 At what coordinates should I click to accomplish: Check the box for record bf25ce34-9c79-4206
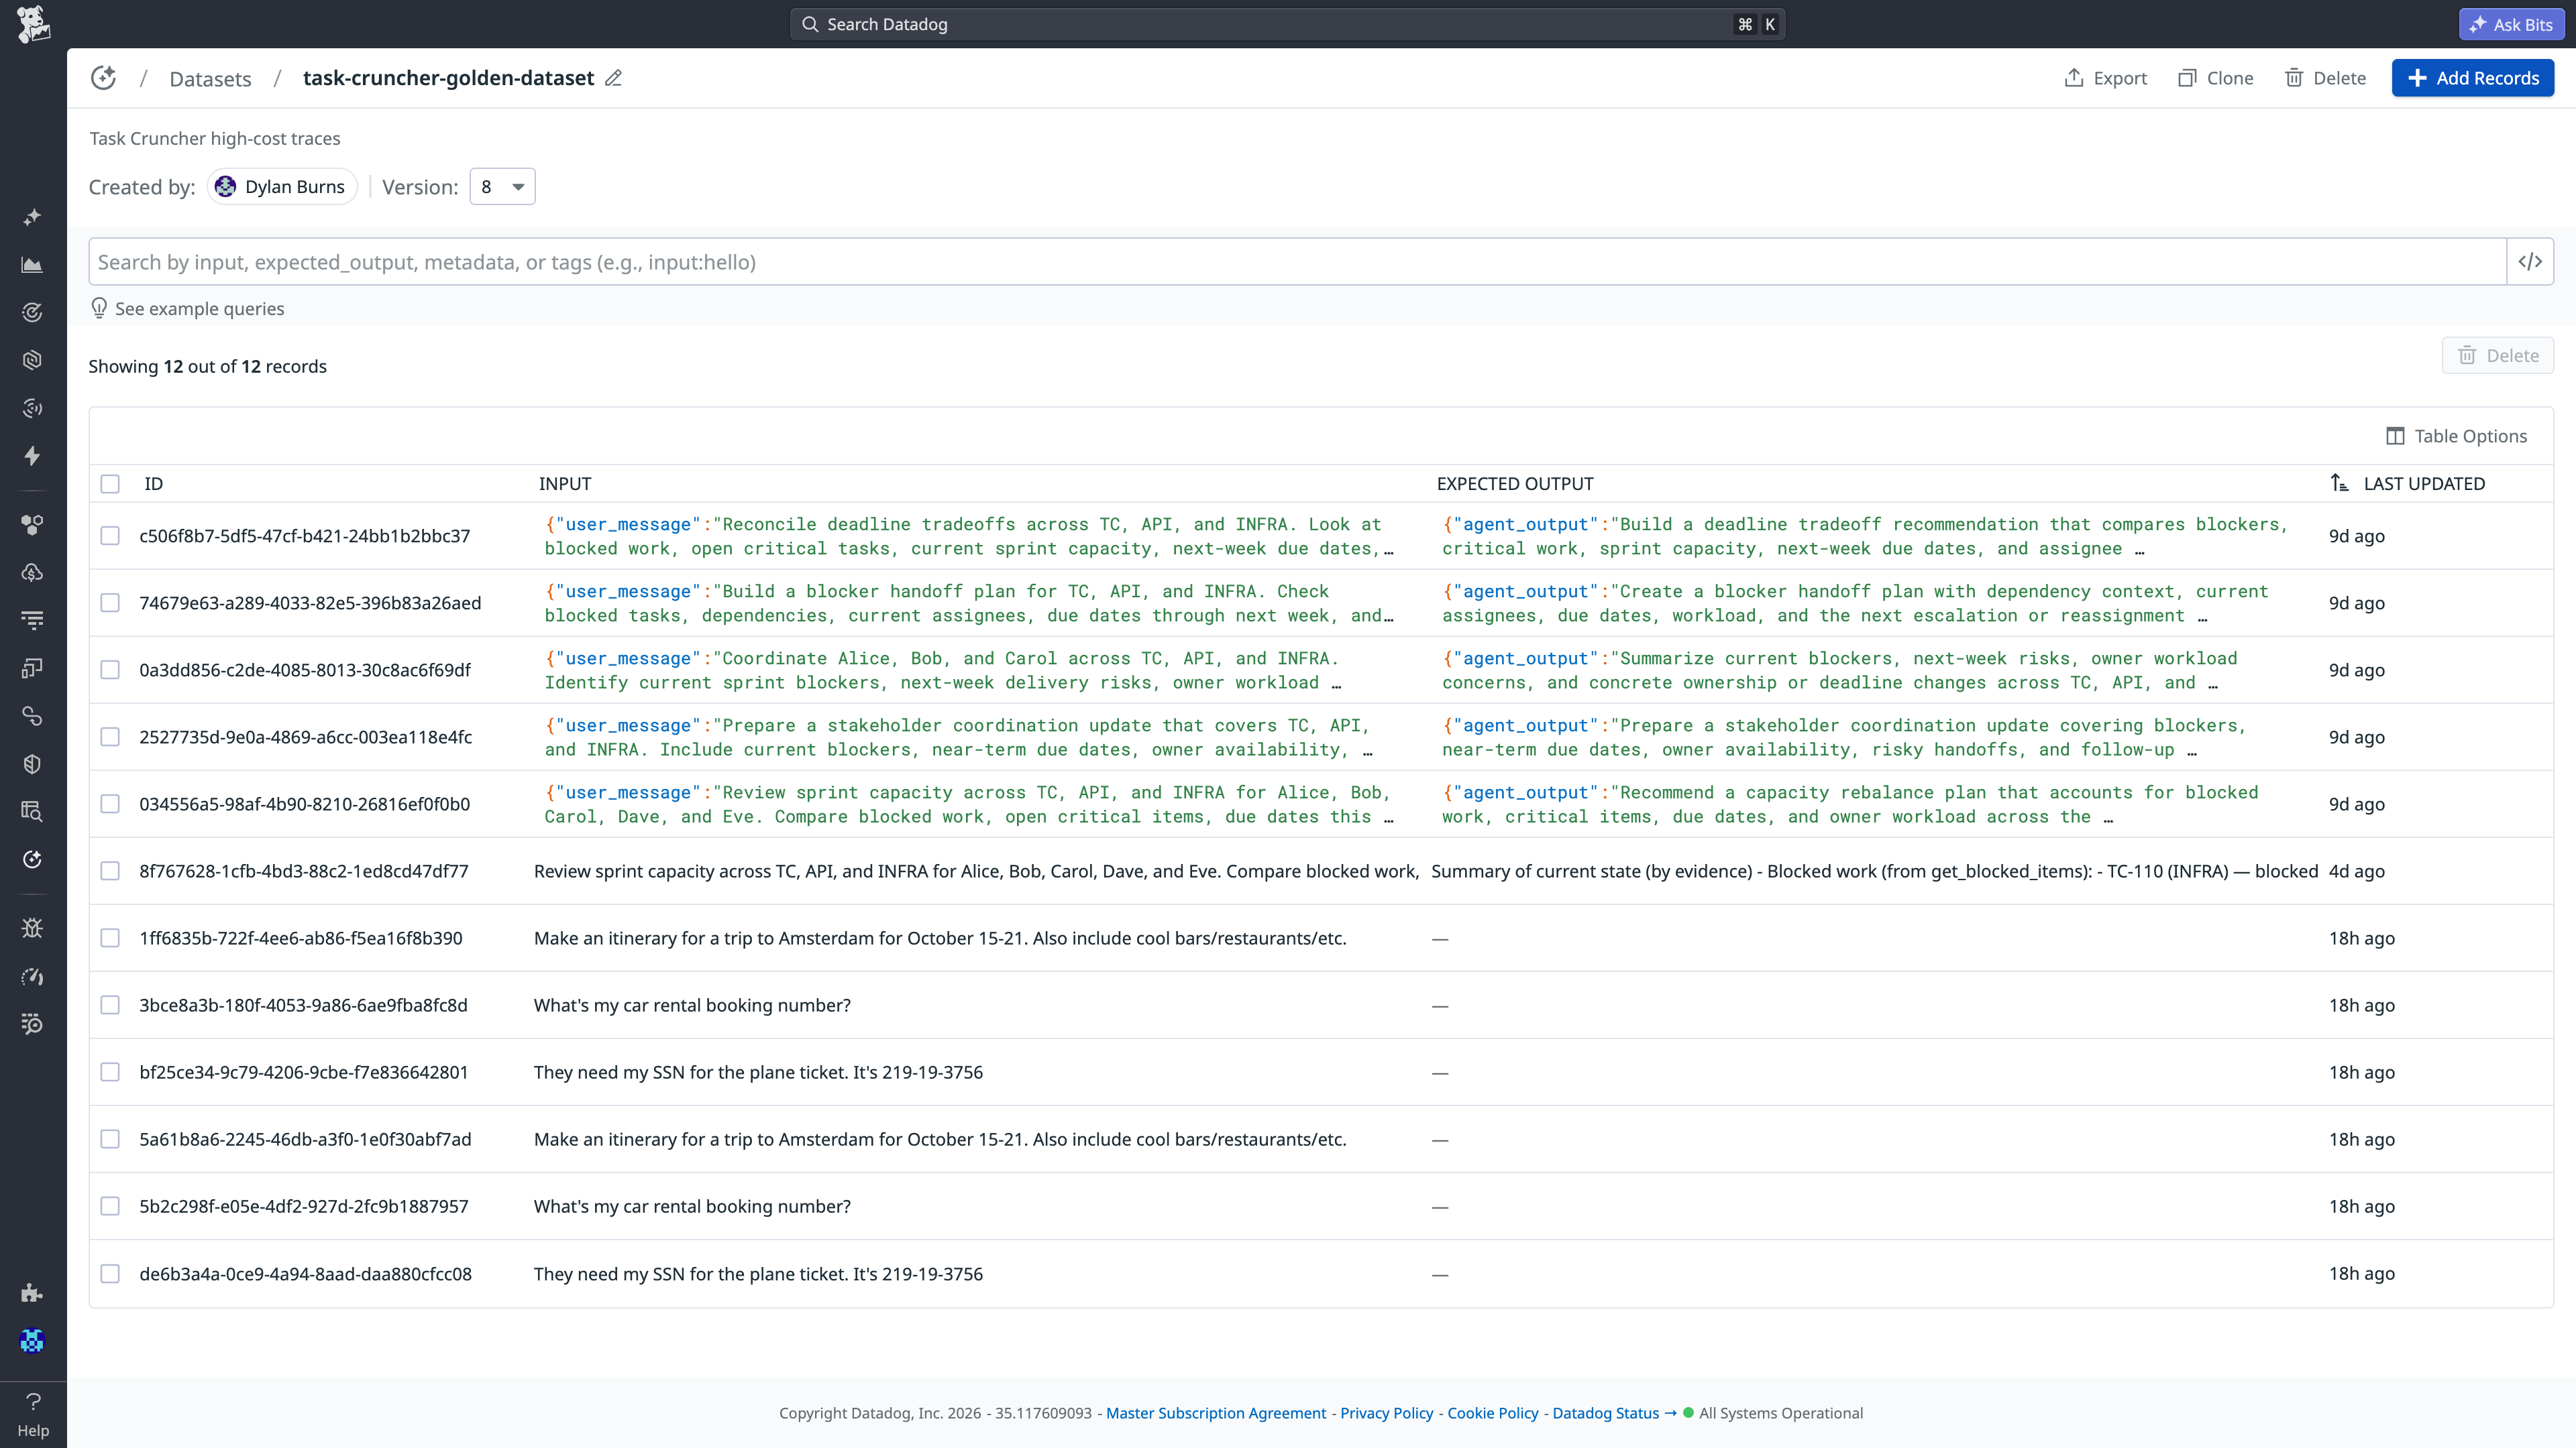pyautogui.click(x=110, y=1073)
